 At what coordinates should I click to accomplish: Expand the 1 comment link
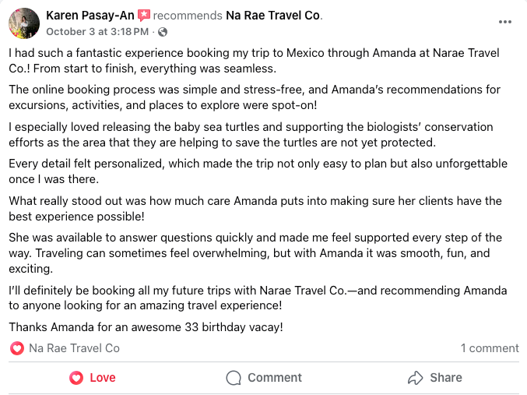(x=489, y=348)
